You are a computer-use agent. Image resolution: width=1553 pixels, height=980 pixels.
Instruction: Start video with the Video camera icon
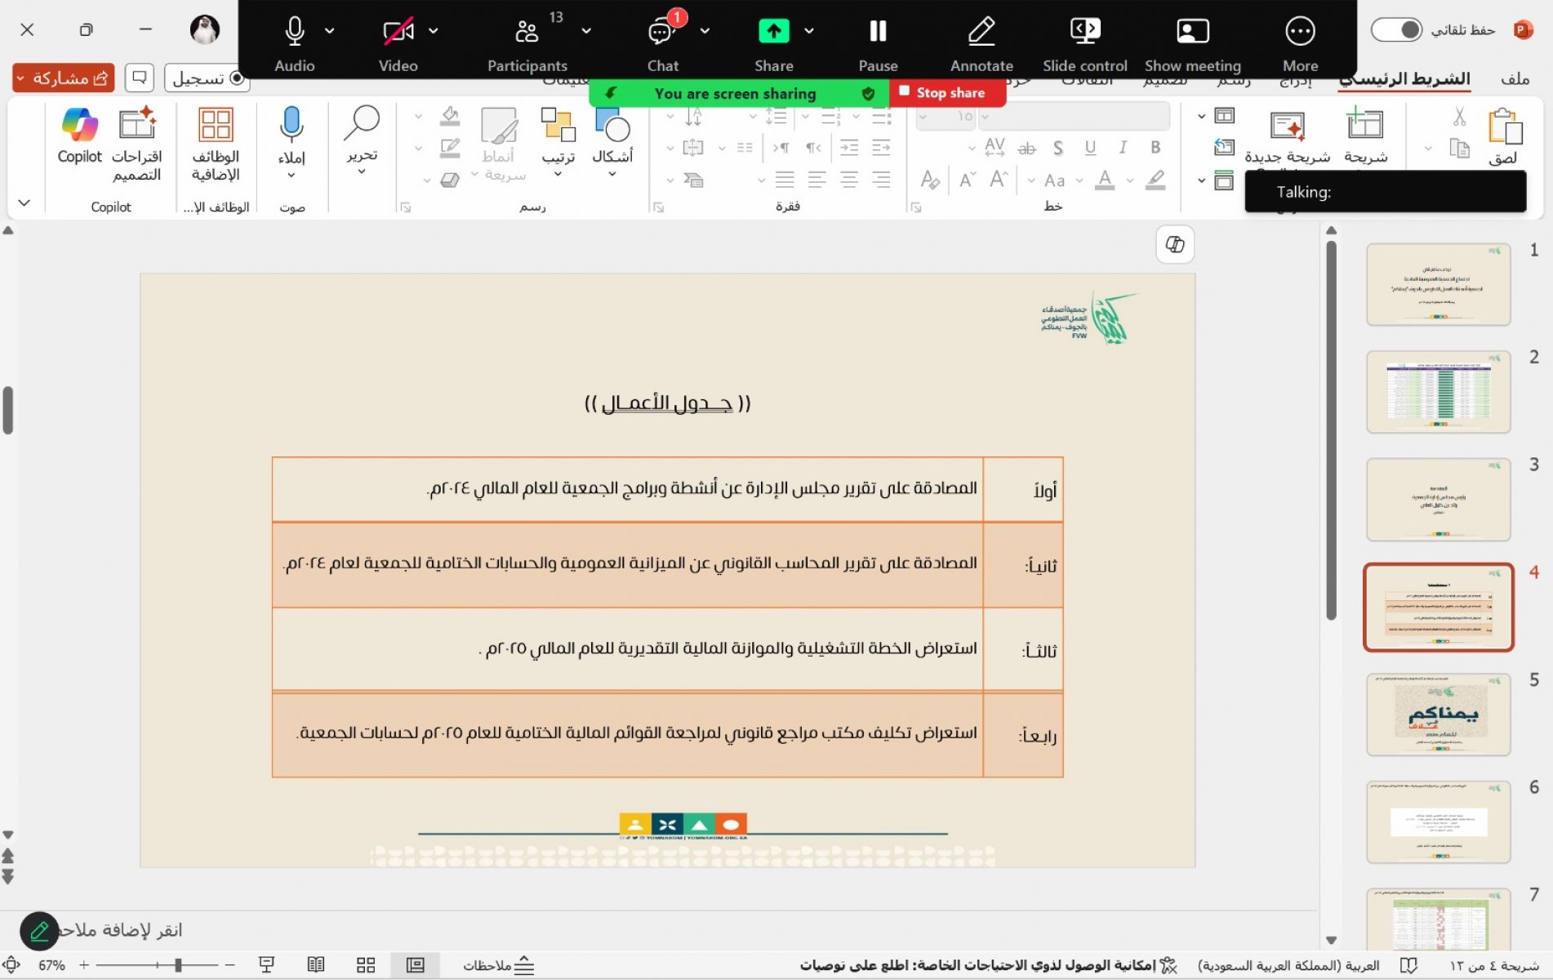pyautogui.click(x=398, y=32)
